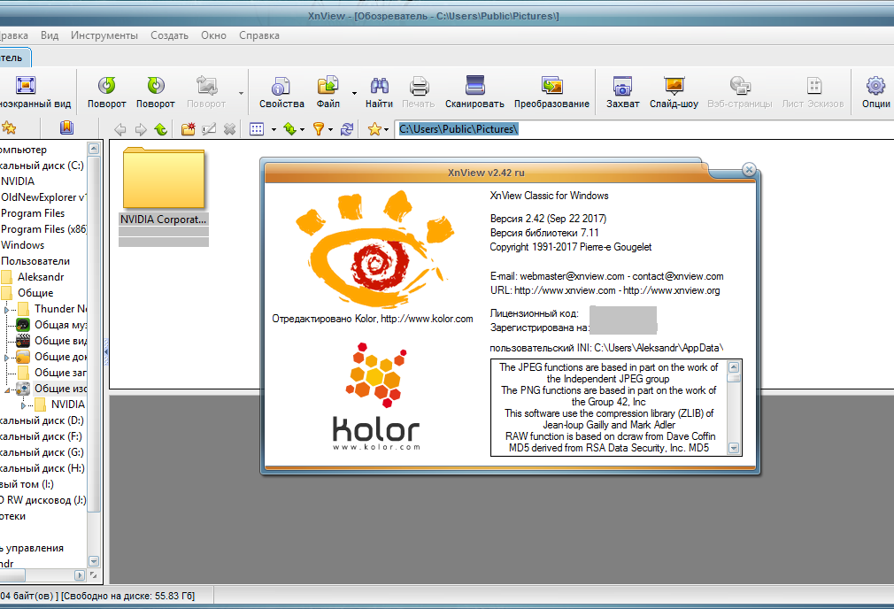Screen dimensions: 894x609
Task: Click the rotate right Поворот icon
Action: click(156, 86)
